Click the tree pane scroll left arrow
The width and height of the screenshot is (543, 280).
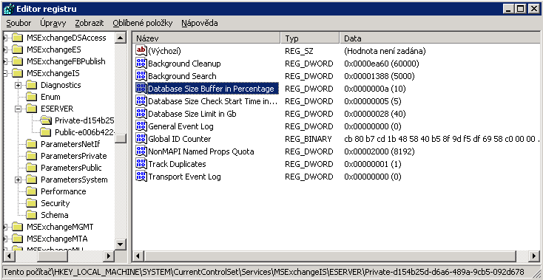(x=9, y=256)
